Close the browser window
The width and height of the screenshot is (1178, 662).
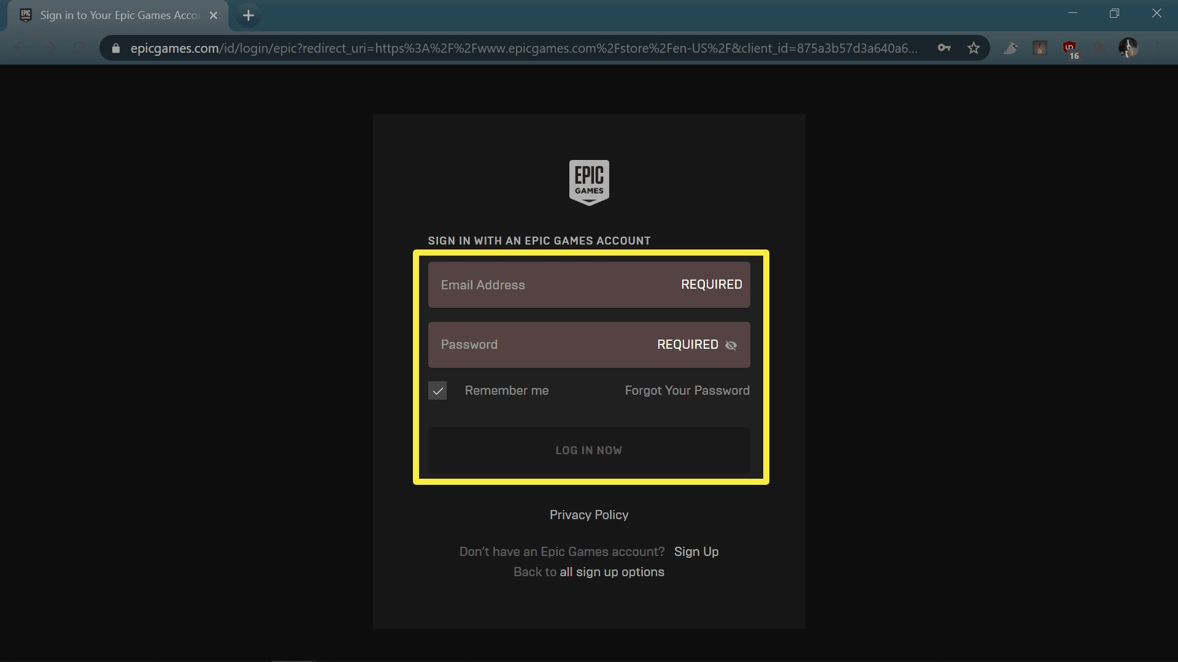coord(1157,13)
